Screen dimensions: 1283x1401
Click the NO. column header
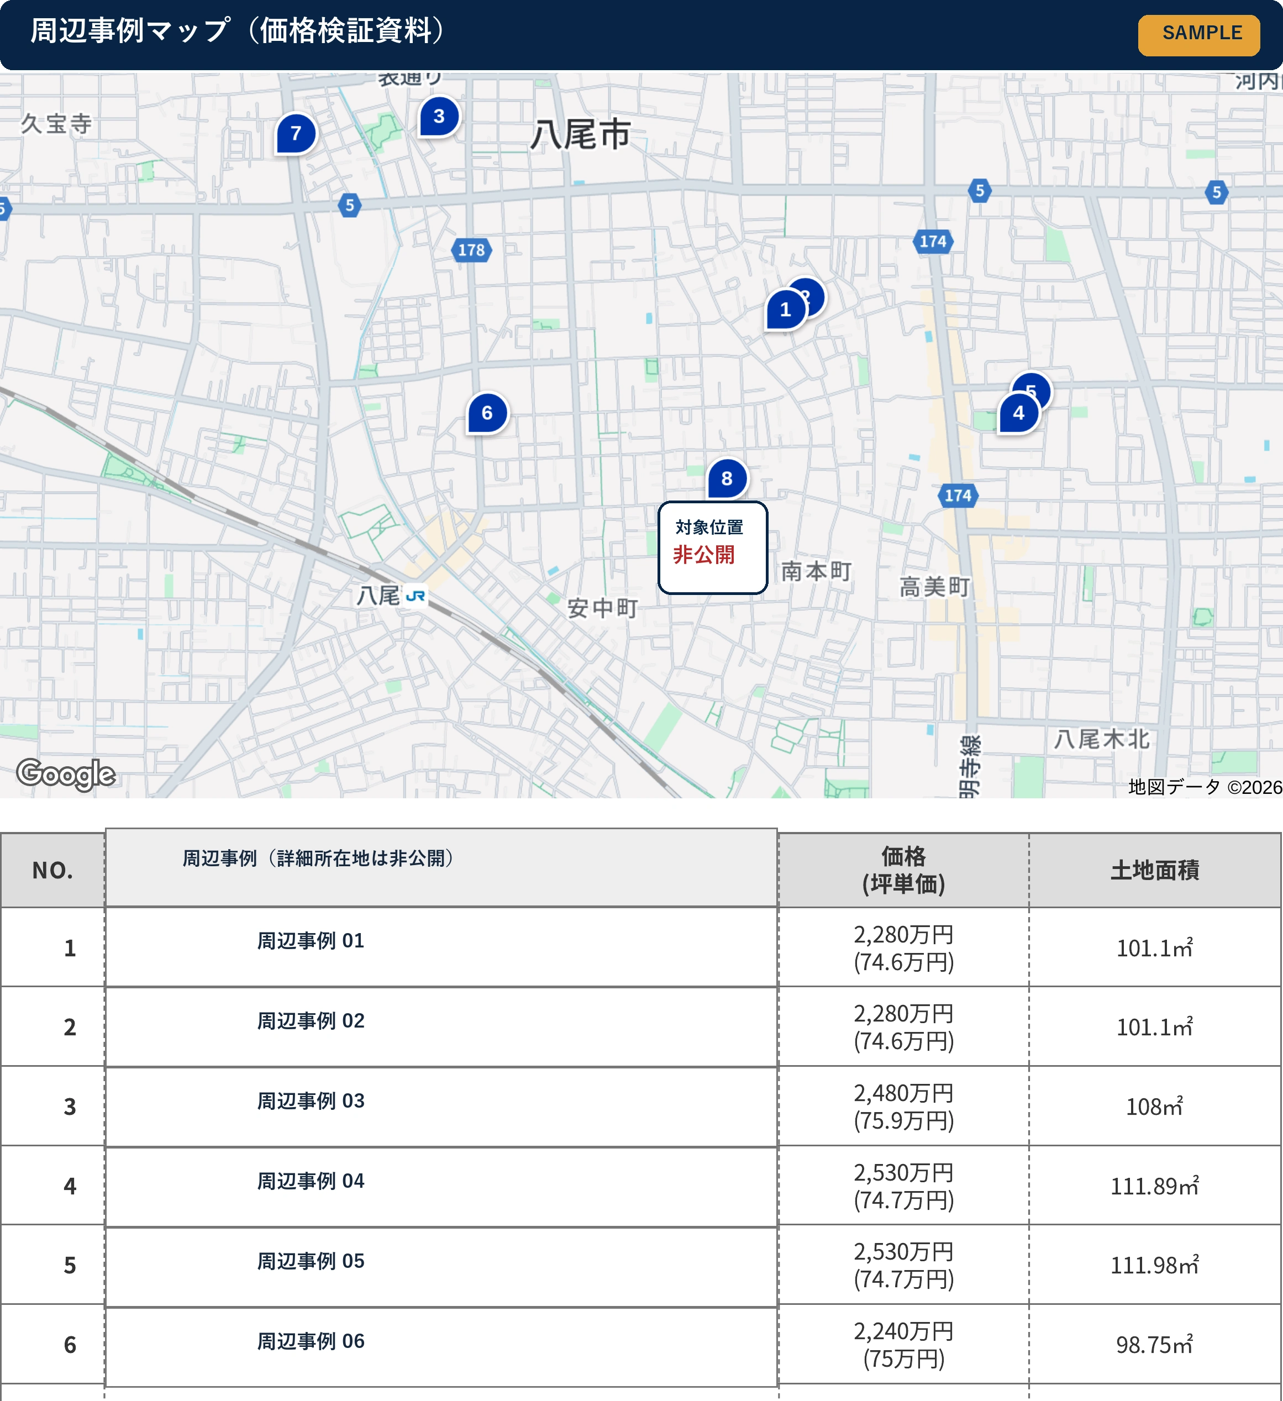point(53,871)
